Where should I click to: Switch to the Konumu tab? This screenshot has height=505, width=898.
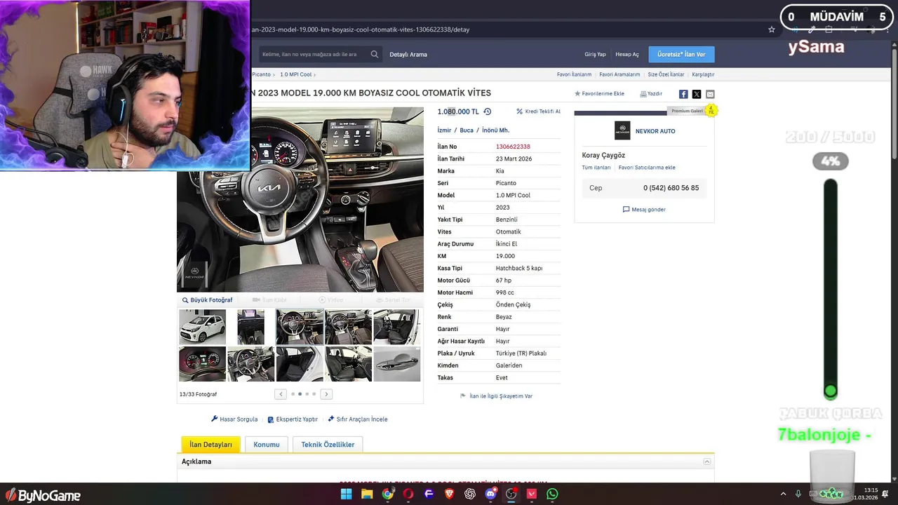[x=267, y=445]
